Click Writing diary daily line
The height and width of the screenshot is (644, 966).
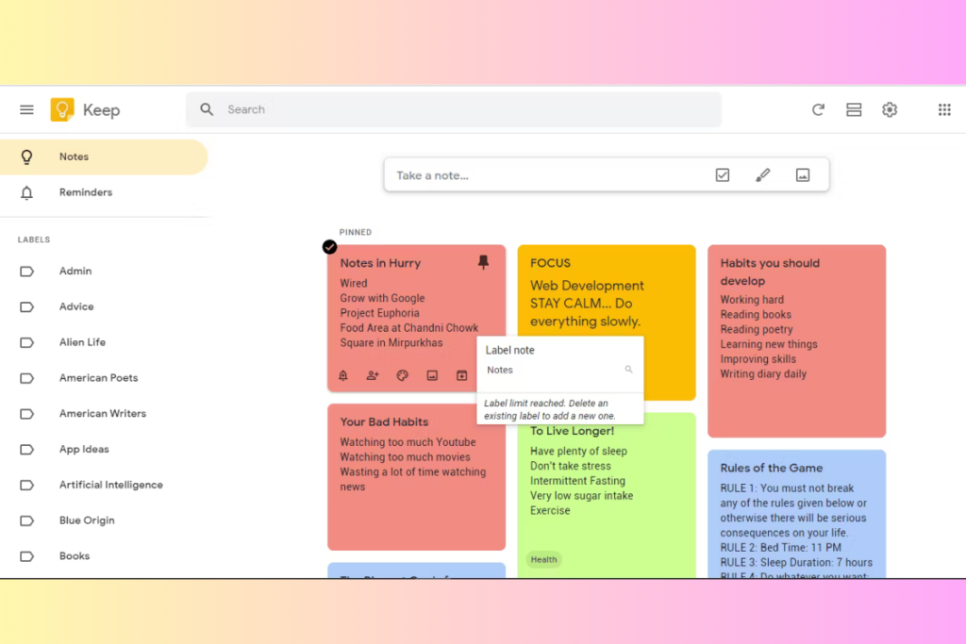pos(763,373)
